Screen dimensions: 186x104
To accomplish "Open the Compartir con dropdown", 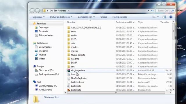I will point(86,17).
